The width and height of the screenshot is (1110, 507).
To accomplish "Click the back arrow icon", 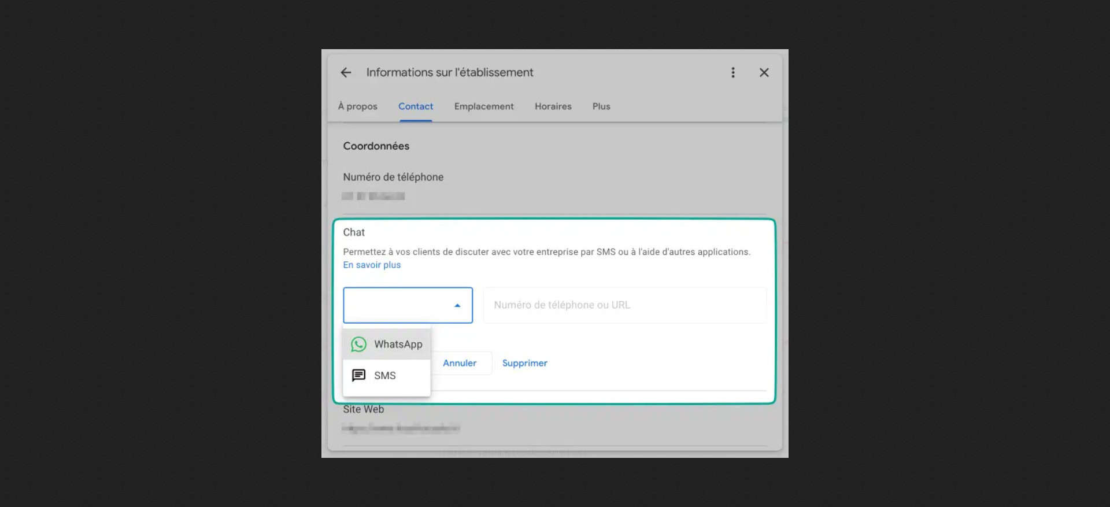I will pyautogui.click(x=346, y=72).
